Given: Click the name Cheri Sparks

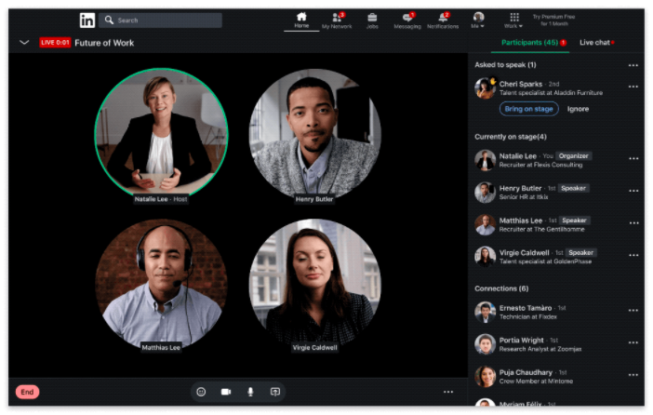Looking at the screenshot, I should click(x=521, y=84).
